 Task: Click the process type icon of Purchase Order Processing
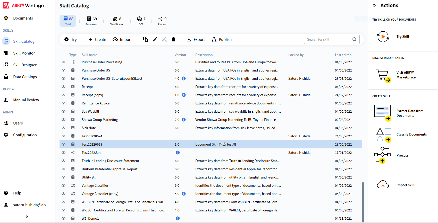coord(73,62)
